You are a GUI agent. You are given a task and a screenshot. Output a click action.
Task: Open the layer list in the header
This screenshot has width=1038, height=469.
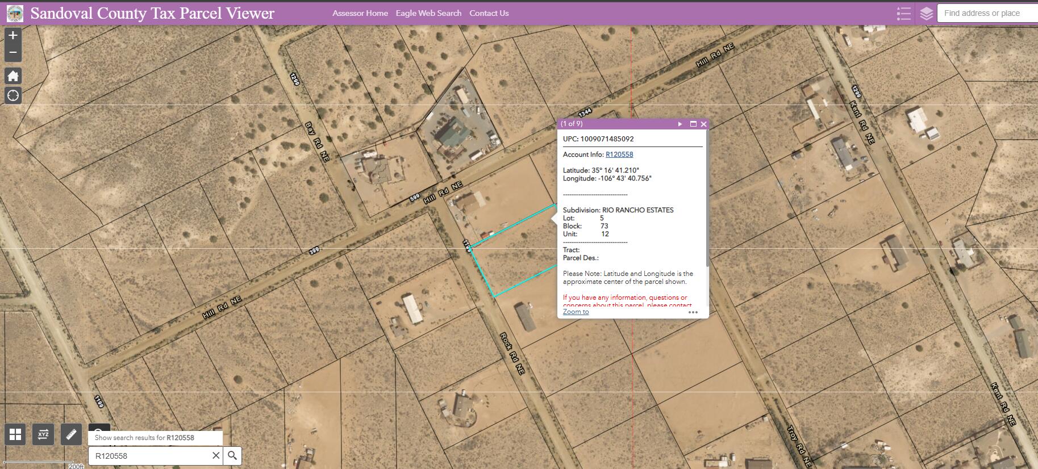click(x=927, y=13)
